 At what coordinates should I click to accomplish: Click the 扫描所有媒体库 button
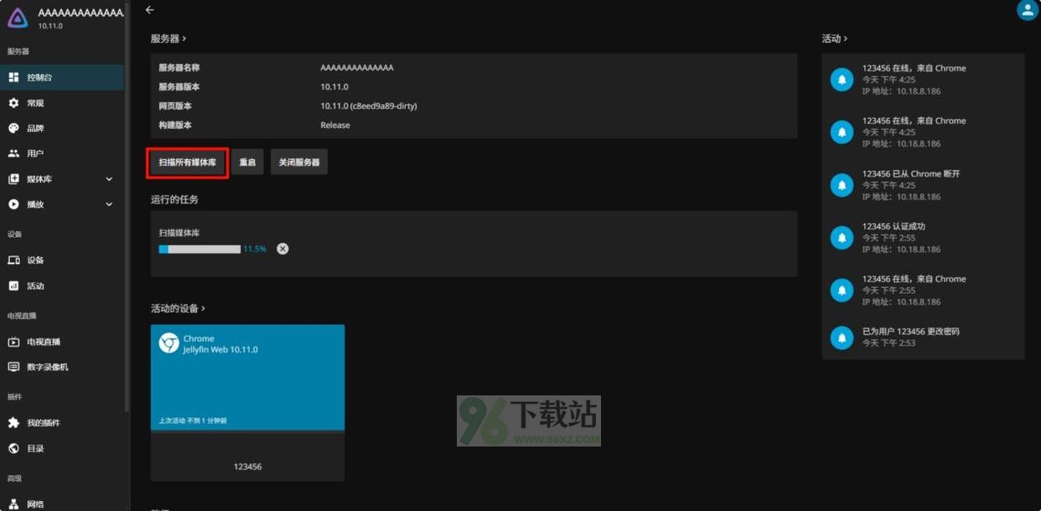pyautogui.click(x=188, y=163)
